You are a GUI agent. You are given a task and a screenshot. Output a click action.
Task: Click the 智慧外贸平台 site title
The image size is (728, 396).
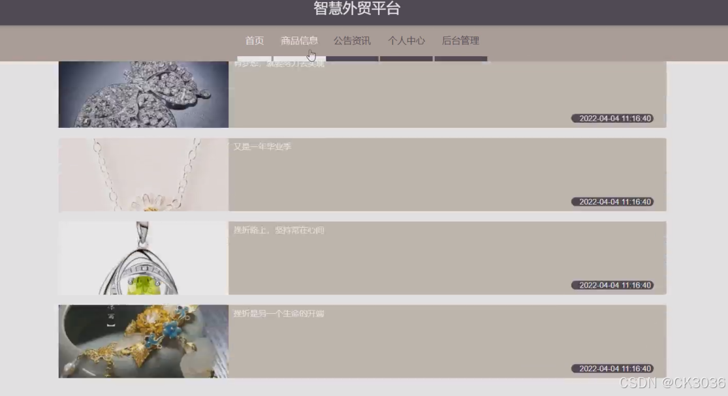click(x=357, y=8)
